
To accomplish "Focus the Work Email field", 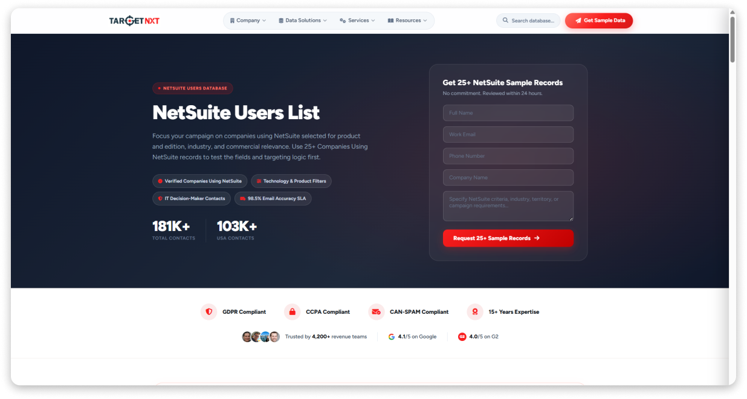I will [508, 134].
